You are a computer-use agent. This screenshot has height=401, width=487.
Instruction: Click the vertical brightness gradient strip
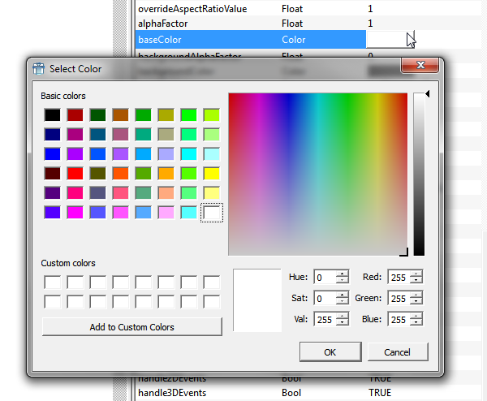point(419,175)
